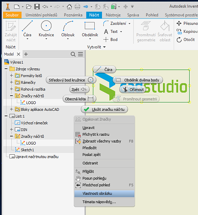Expand the Bloky aplikace AutoCAD node
This screenshot has height=215, width=198.
[11, 109]
